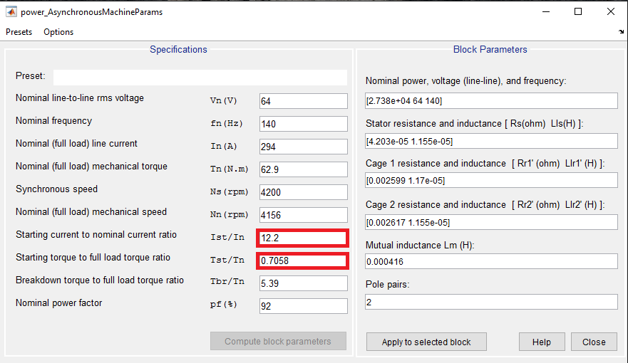Focus the In(A) line current field
Screen dimensions: 628x363
302,147
